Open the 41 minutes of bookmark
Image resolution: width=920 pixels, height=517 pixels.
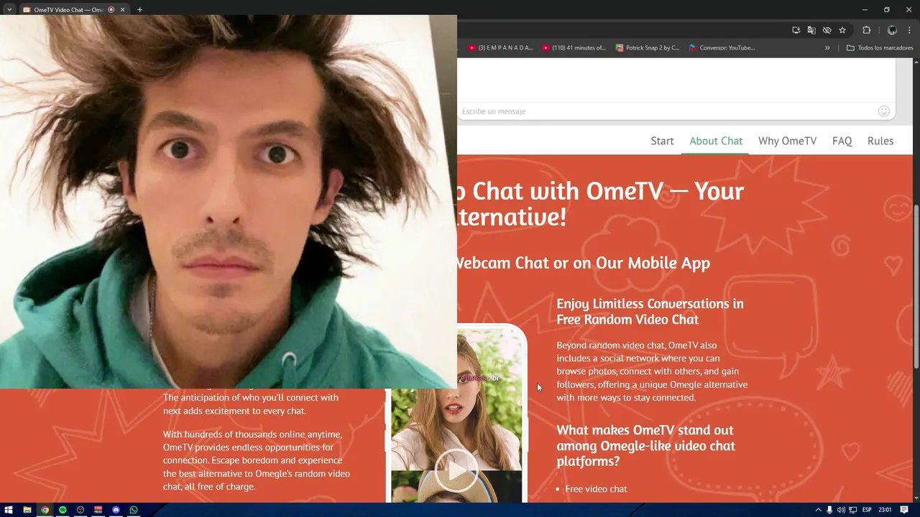[x=574, y=48]
